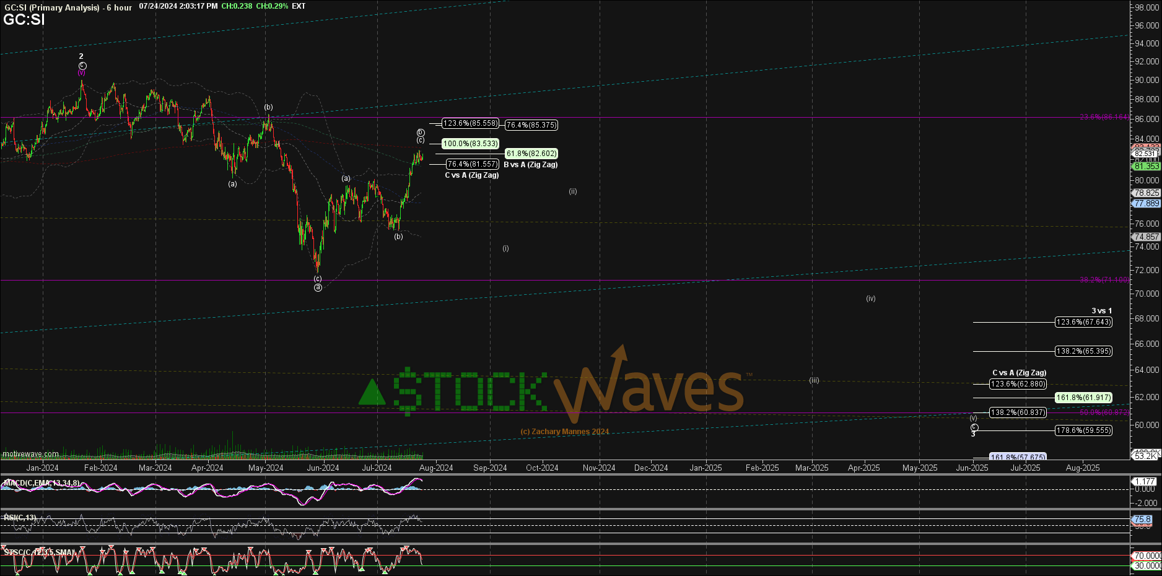Image resolution: width=1162 pixels, height=576 pixels.
Task: Open the motivewave.com link
Action: (30, 454)
